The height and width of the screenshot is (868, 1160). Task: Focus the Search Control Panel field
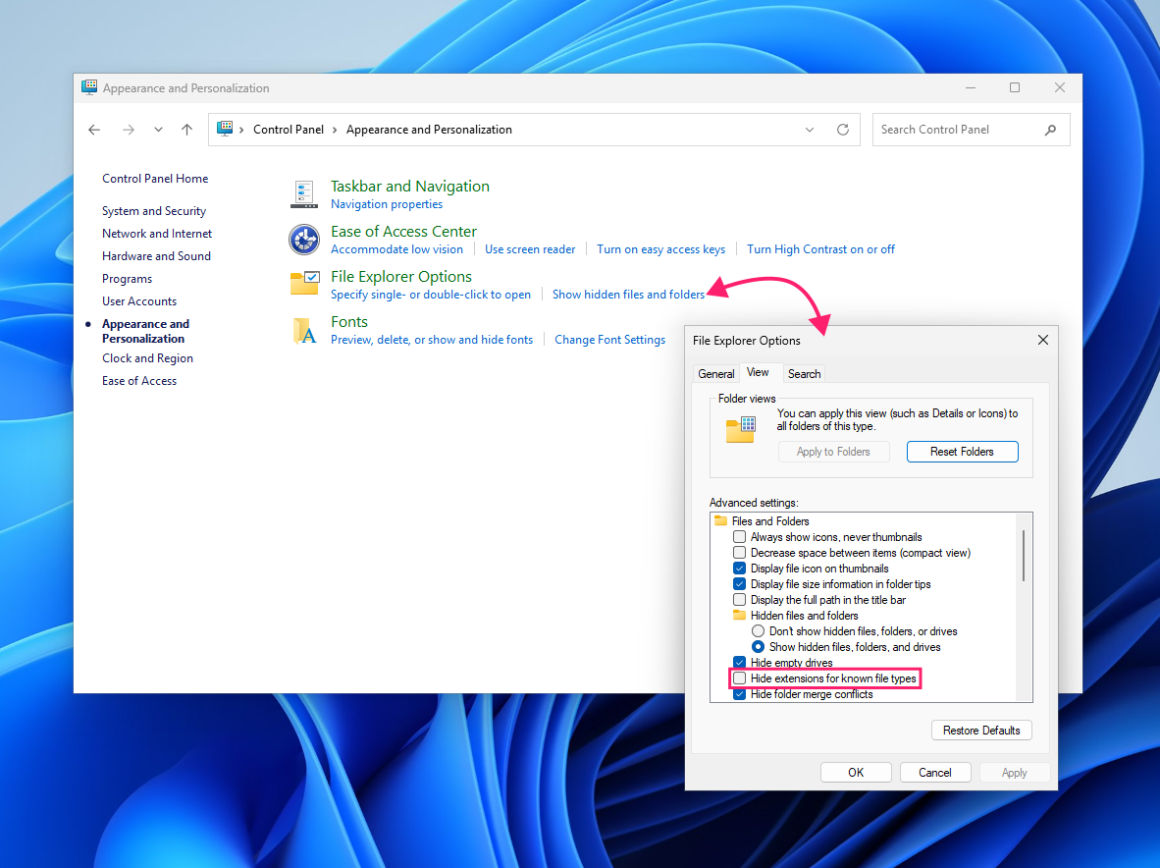click(x=958, y=130)
